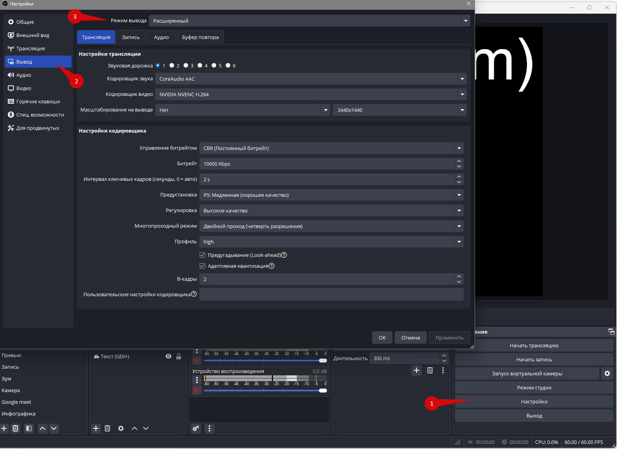The width and height of the screenshot is (617, 449).
Task: Expand the Кодировщик видео dropdown
Action: tap(311, 94)
